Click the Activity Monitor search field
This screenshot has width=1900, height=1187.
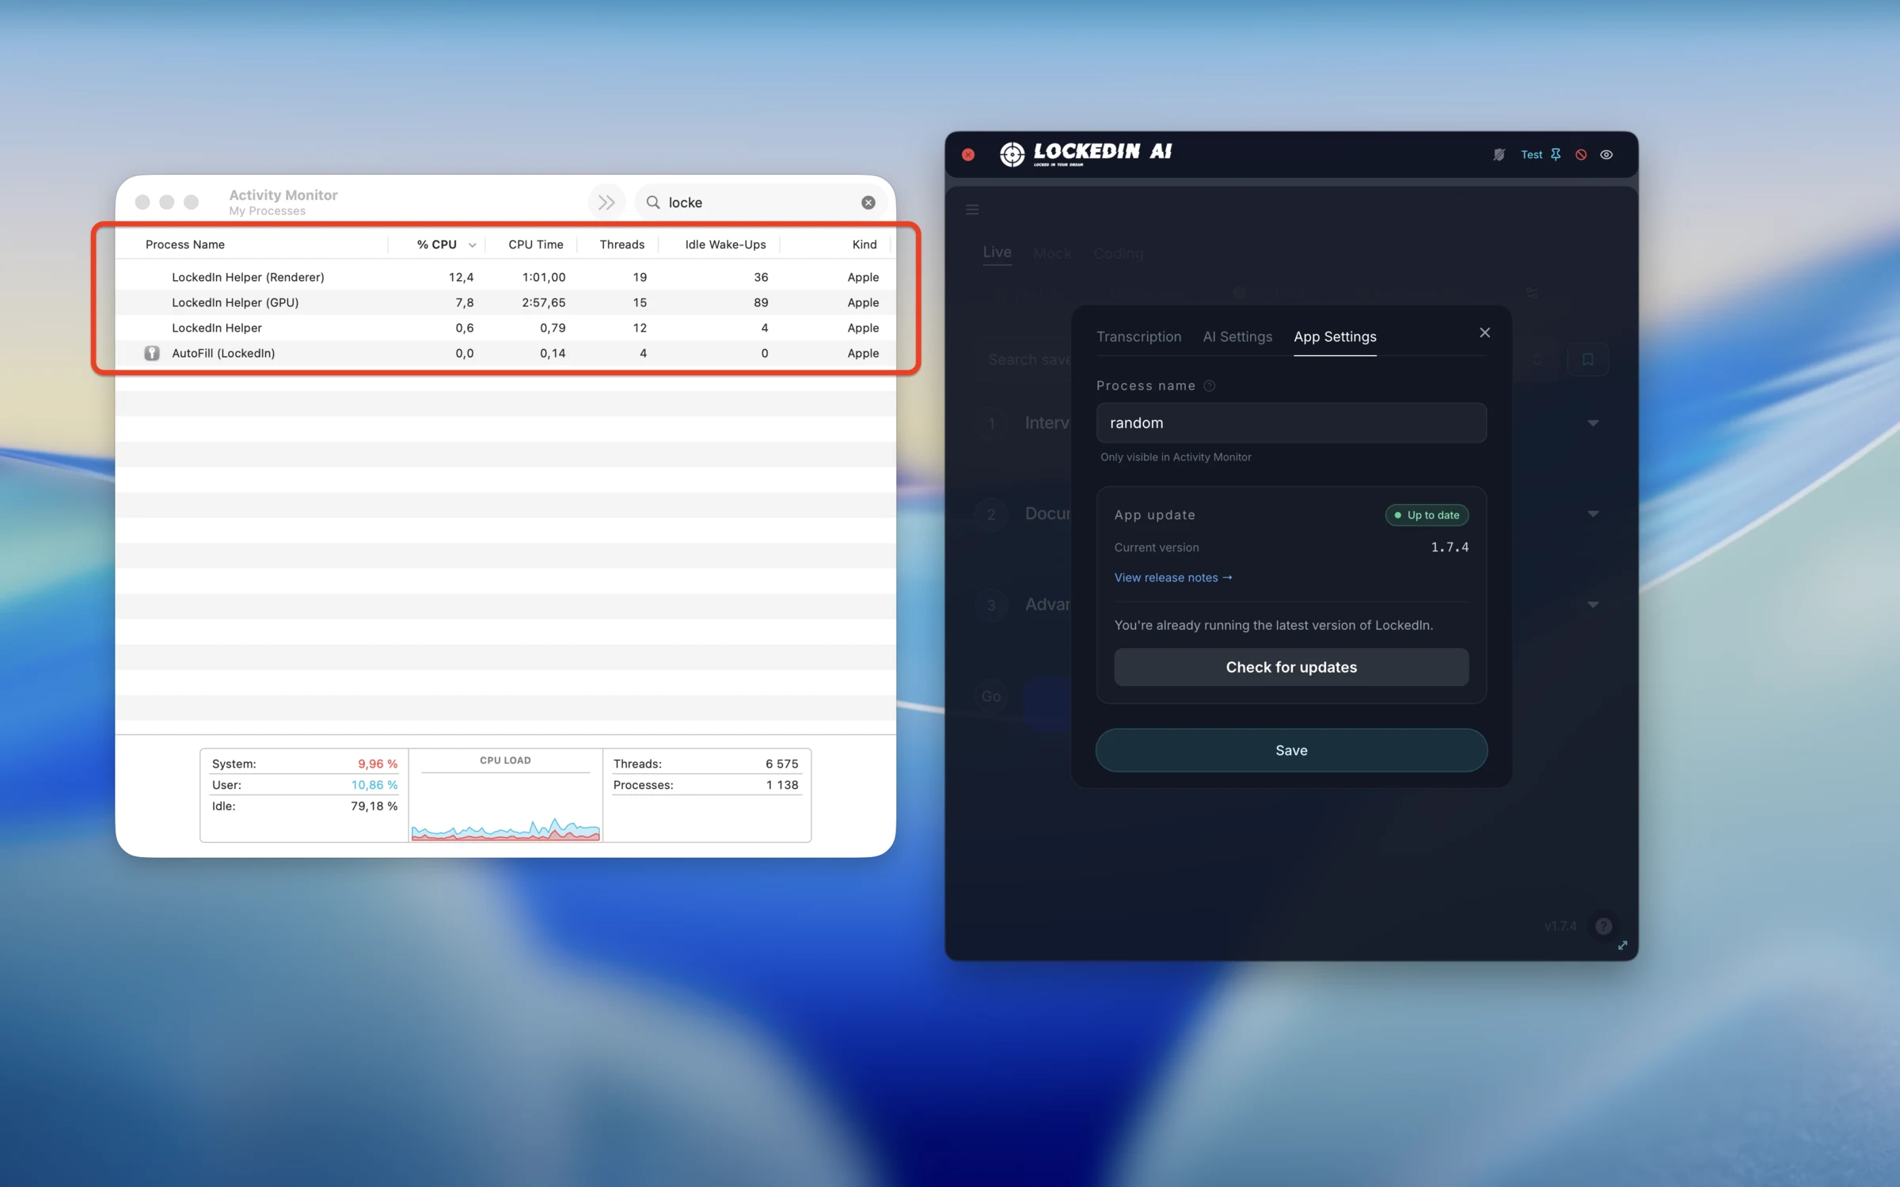pyautogui.click(x=760, y=203)
